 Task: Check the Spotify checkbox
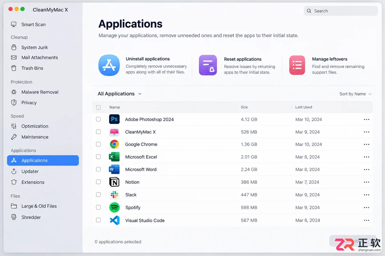tap(98, 207)
